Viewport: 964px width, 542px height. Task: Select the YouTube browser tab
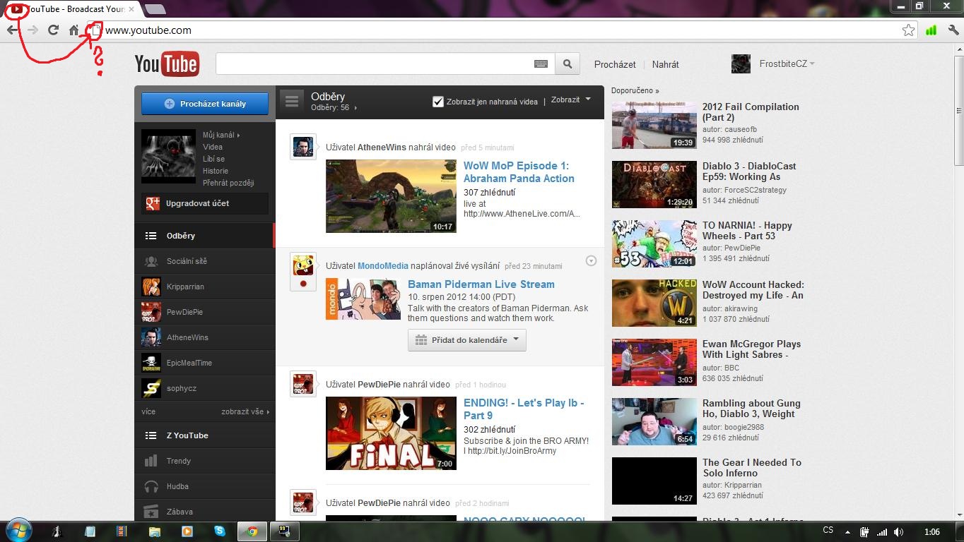point(73,9)
